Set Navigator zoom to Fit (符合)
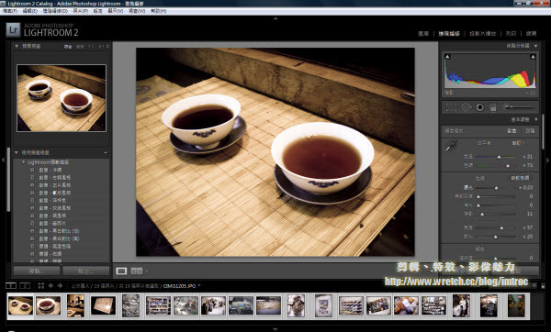Viewport: 551px width, 332px height. [x=68, y=47]
